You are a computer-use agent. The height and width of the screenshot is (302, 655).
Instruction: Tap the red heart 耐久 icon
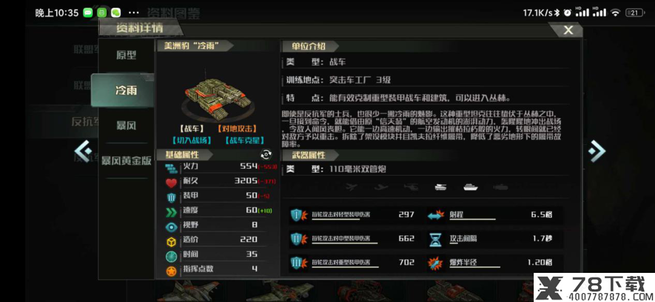pos(171,183)
